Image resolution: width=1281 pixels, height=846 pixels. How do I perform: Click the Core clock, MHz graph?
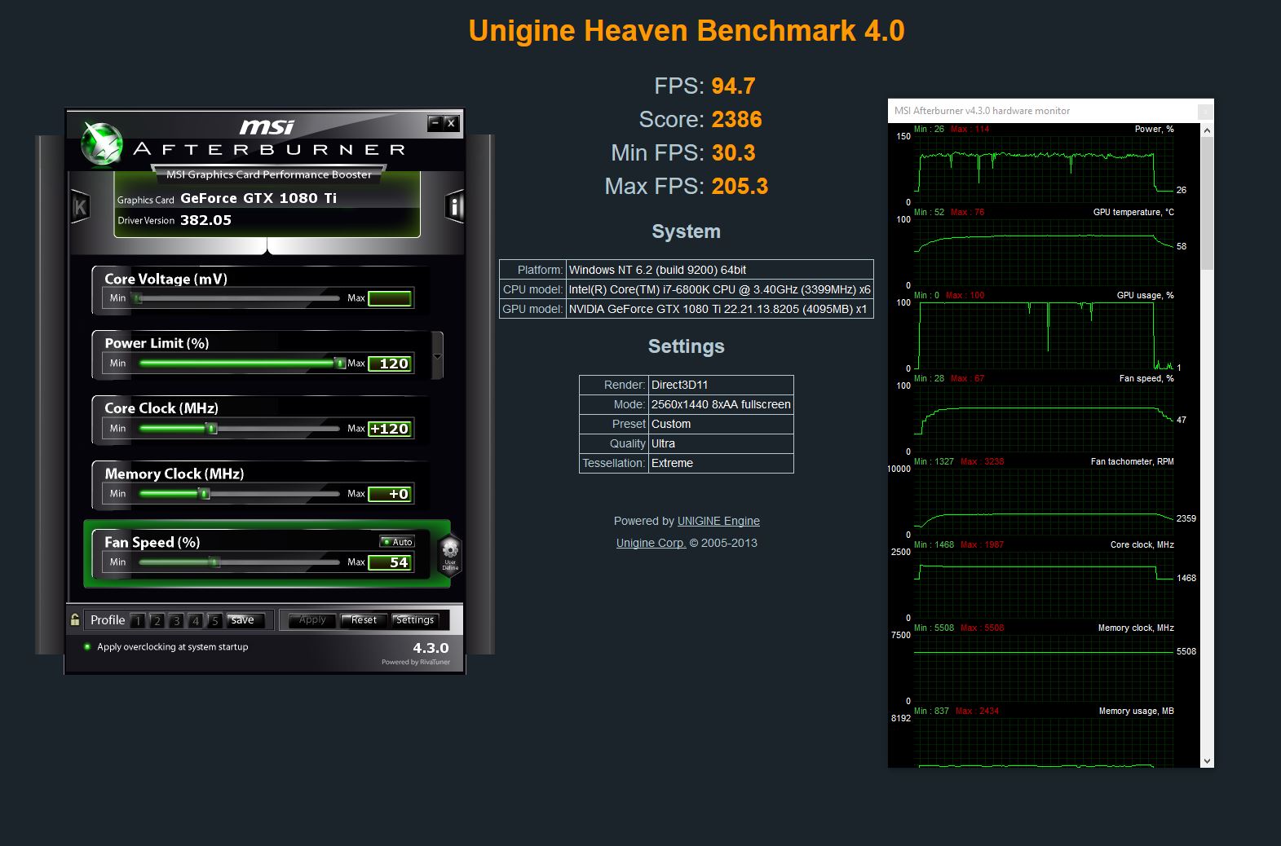[1044, 584]
